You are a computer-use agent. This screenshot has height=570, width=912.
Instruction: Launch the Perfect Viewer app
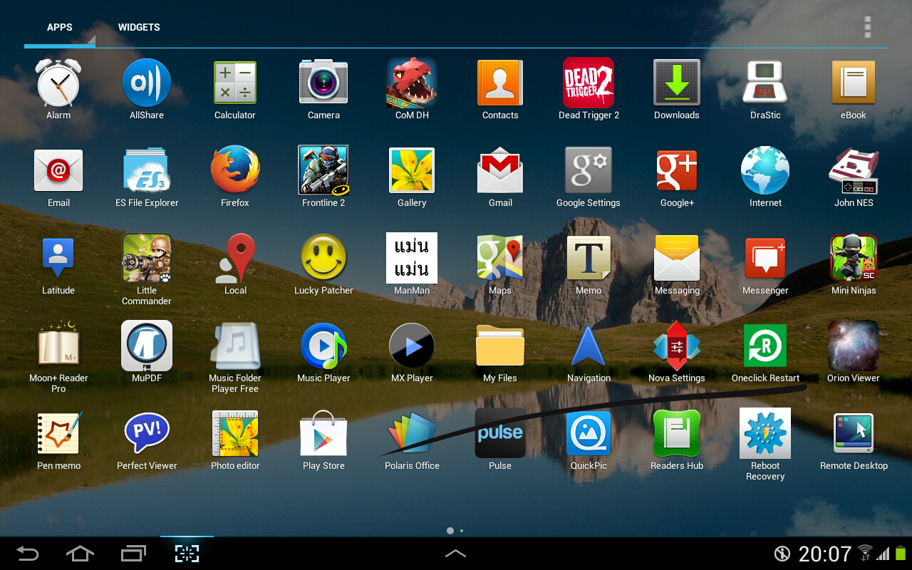147,433
